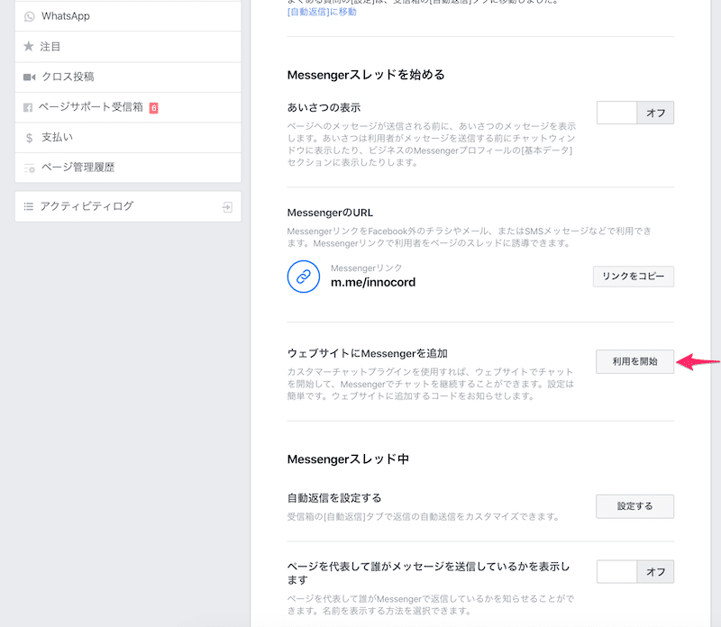Click the リンクをコピー button

pos(634,277)
